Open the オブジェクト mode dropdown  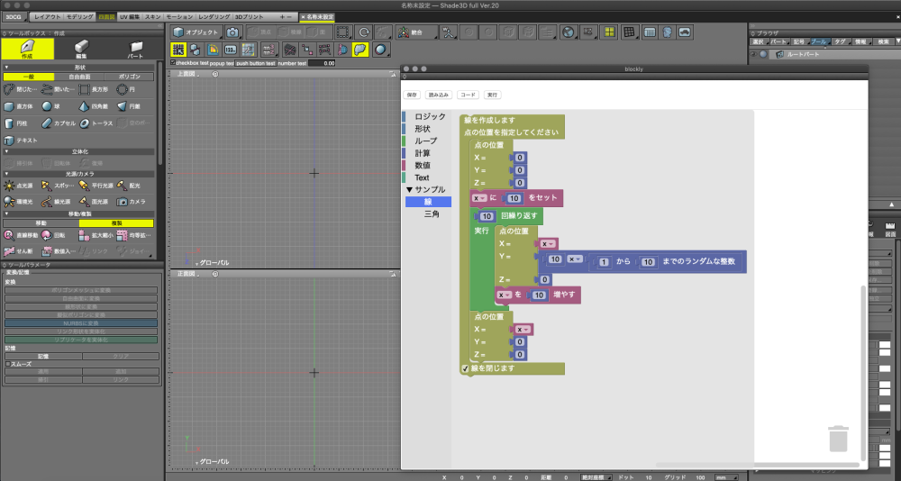click(196, 32)
